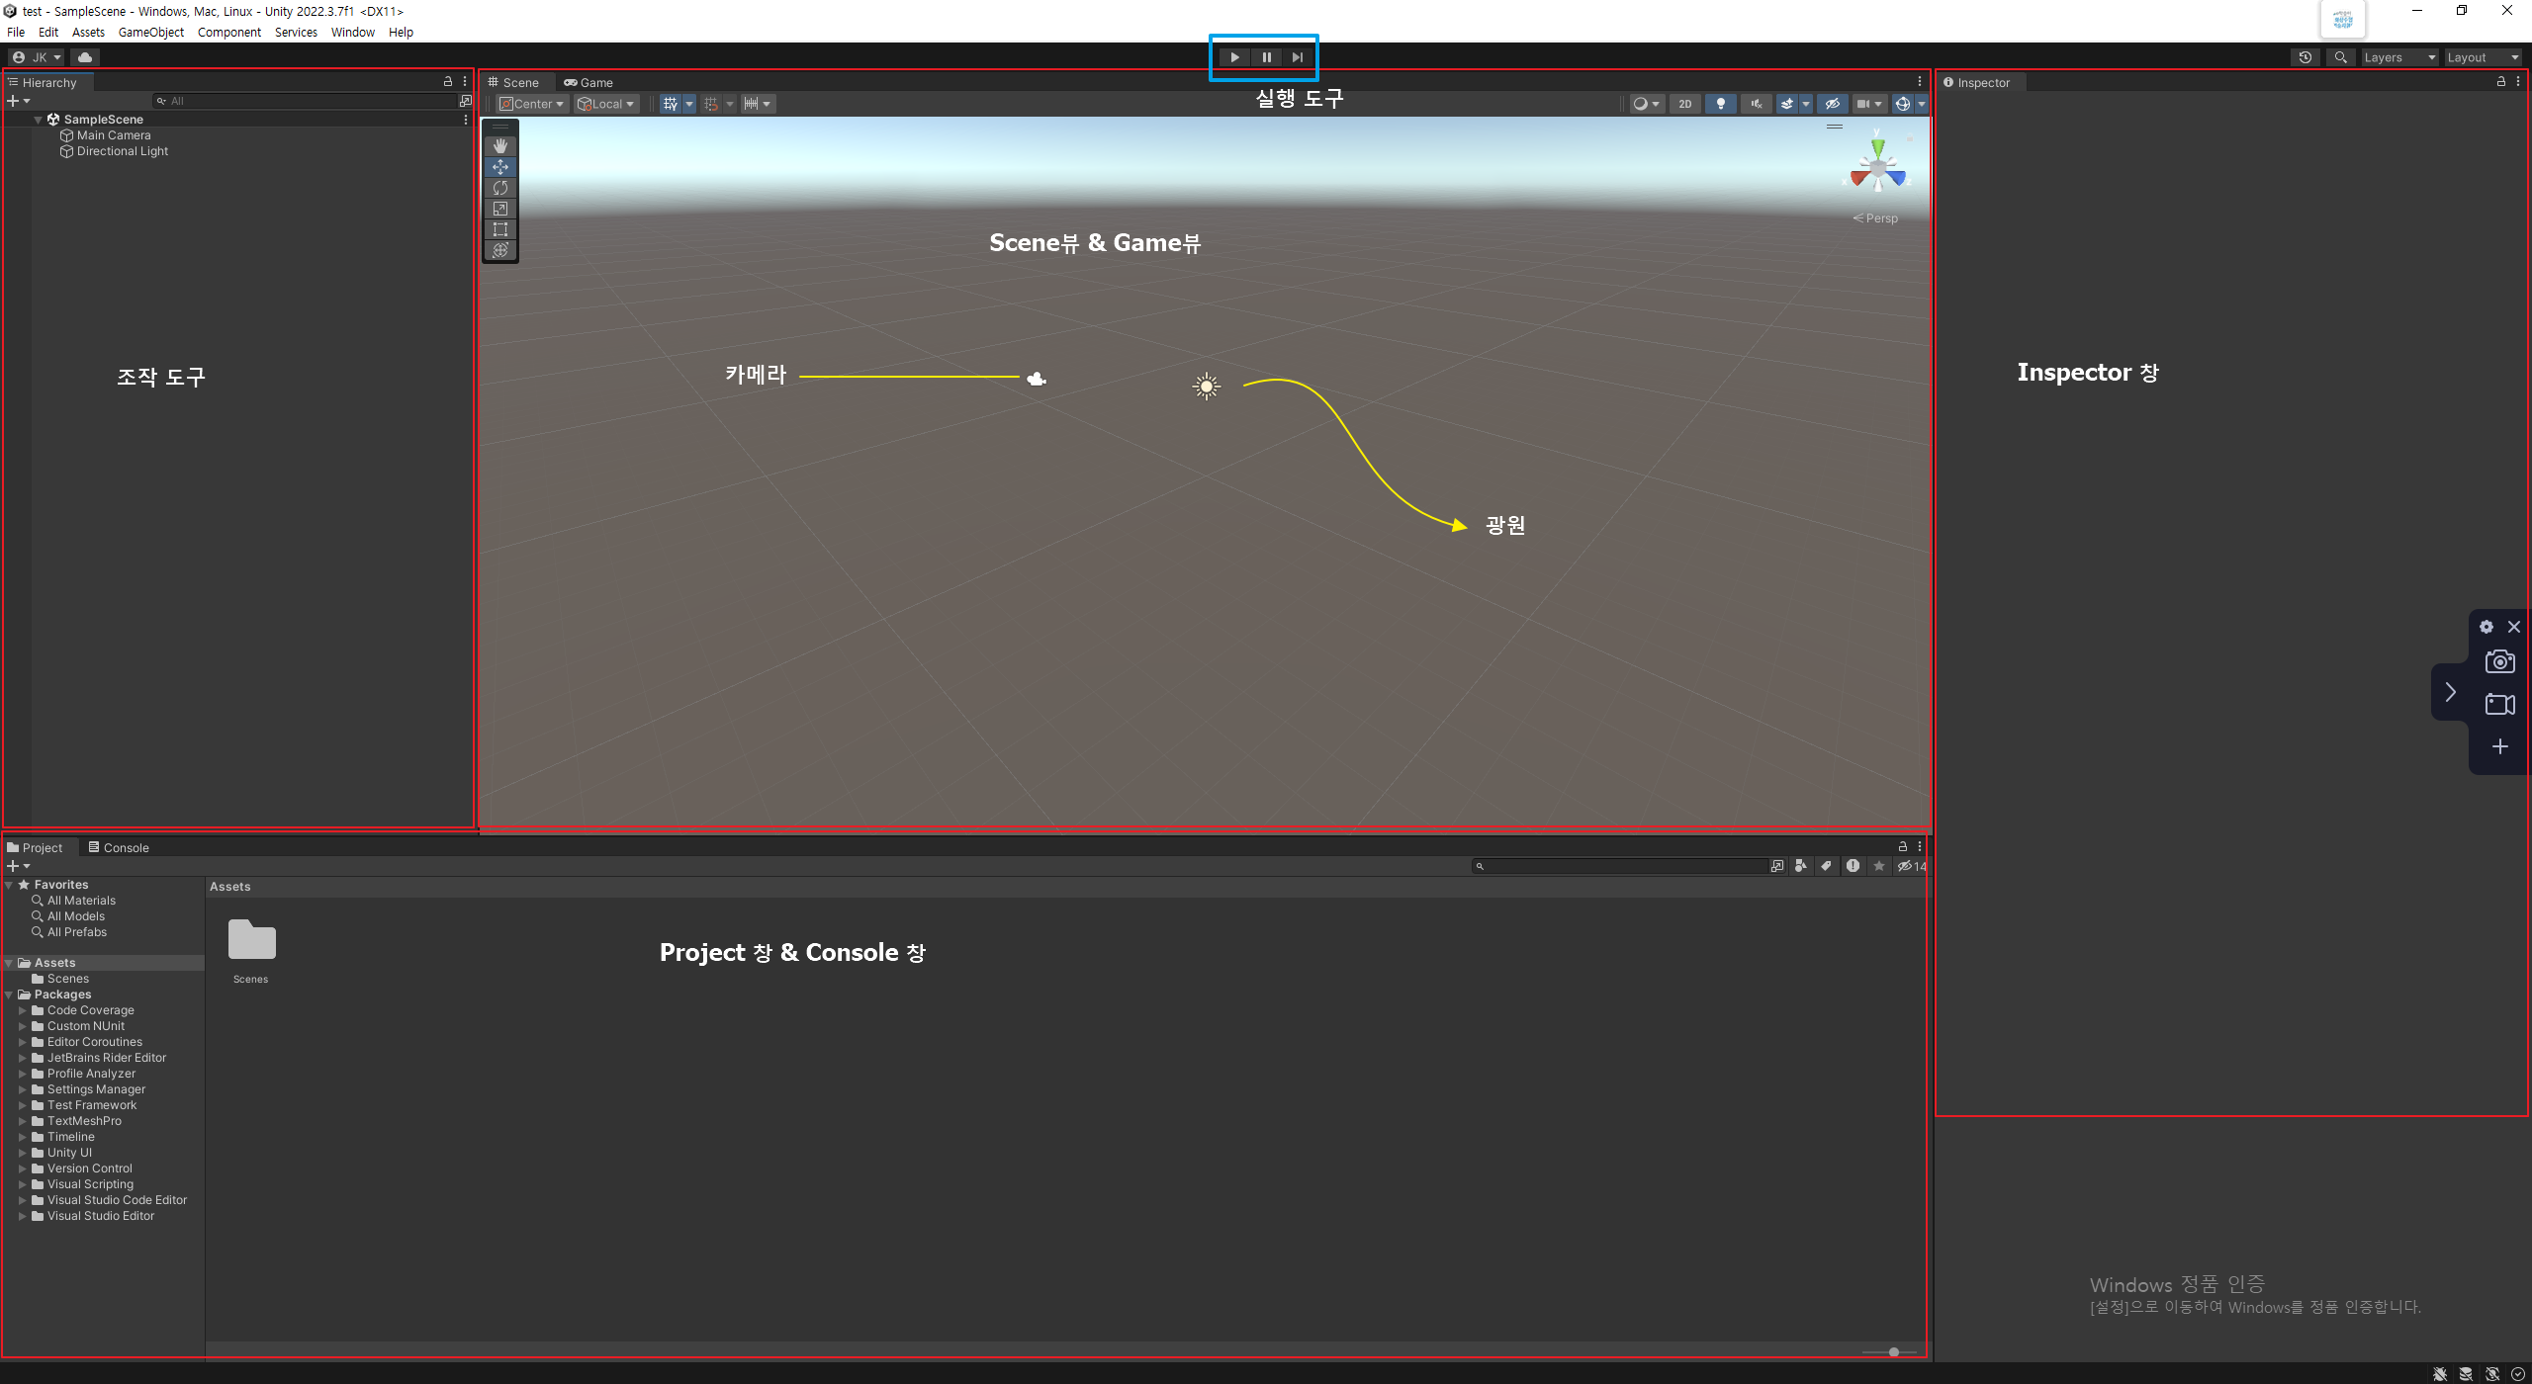The image size is (2532, 1384).
Task: Adjust the asset icon size slider
Action: click(x=1893, y=1351)
